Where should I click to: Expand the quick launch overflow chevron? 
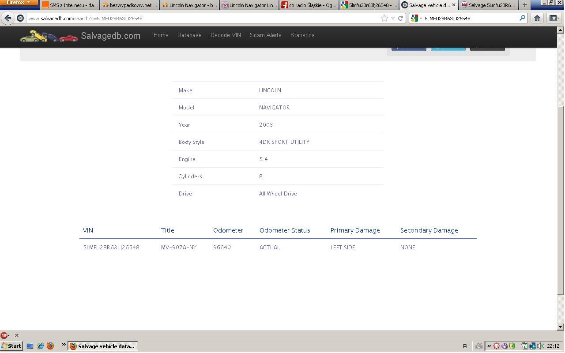pos(64,345)
